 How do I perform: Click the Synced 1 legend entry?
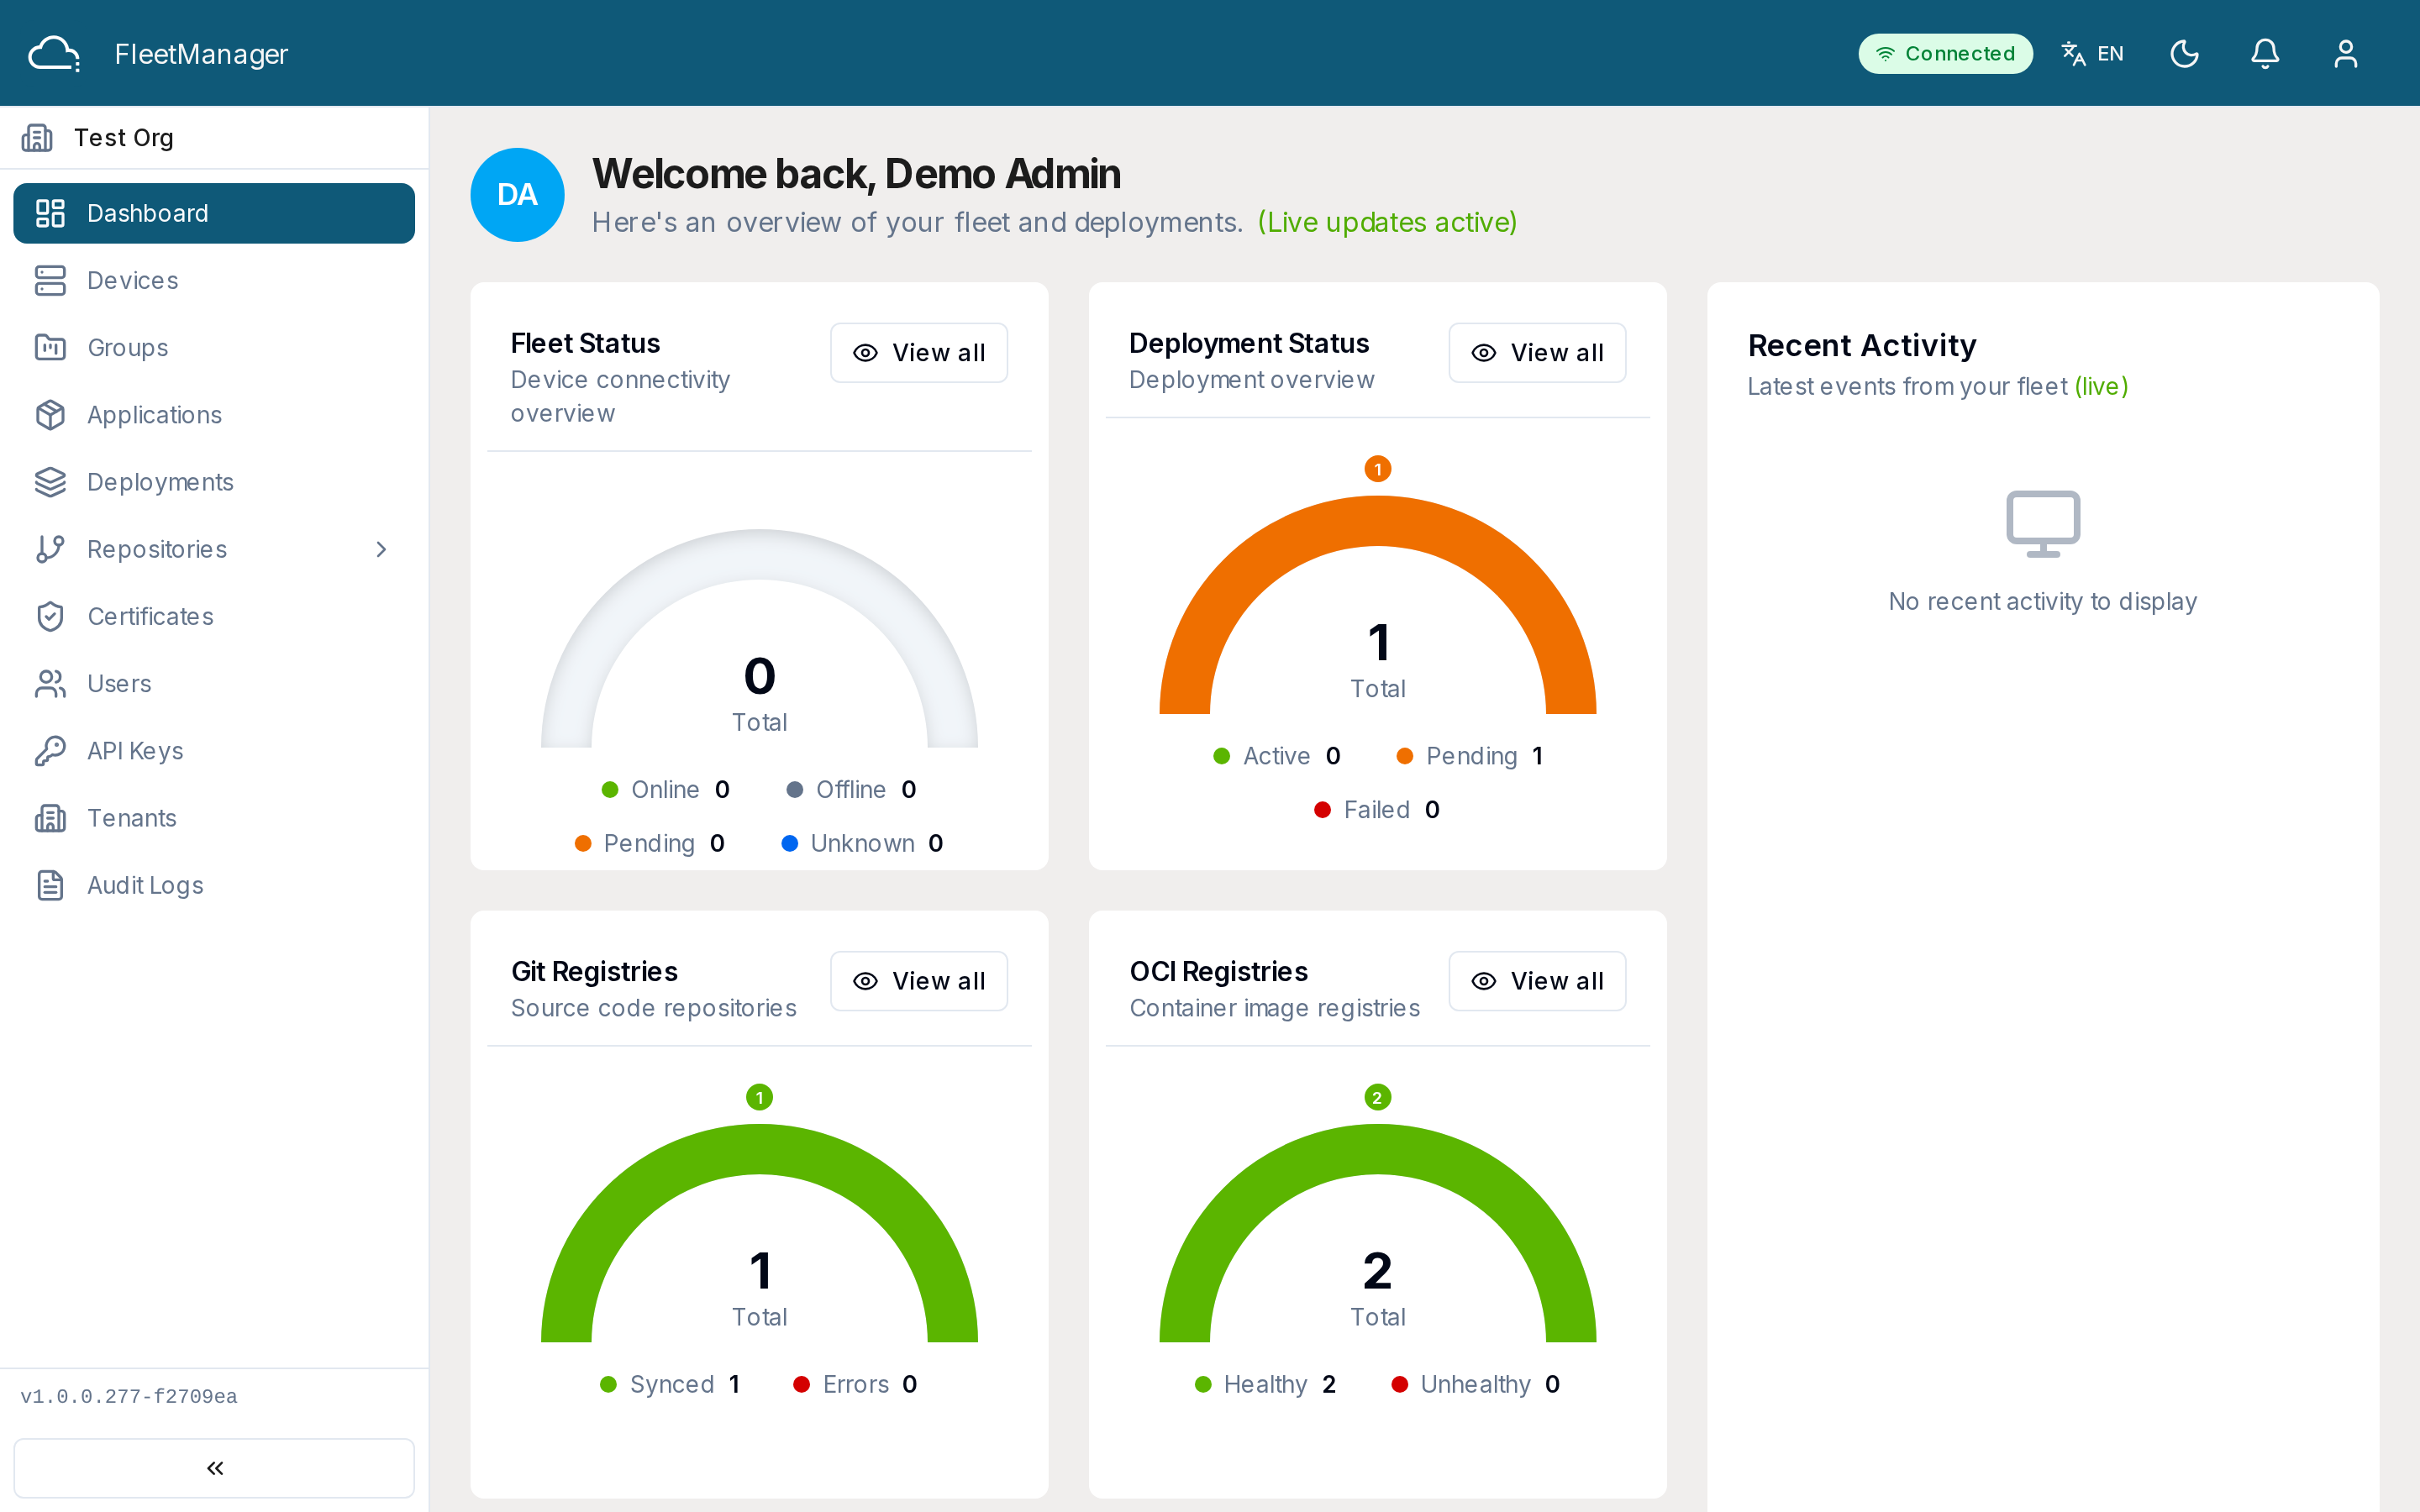point(670,1385)
